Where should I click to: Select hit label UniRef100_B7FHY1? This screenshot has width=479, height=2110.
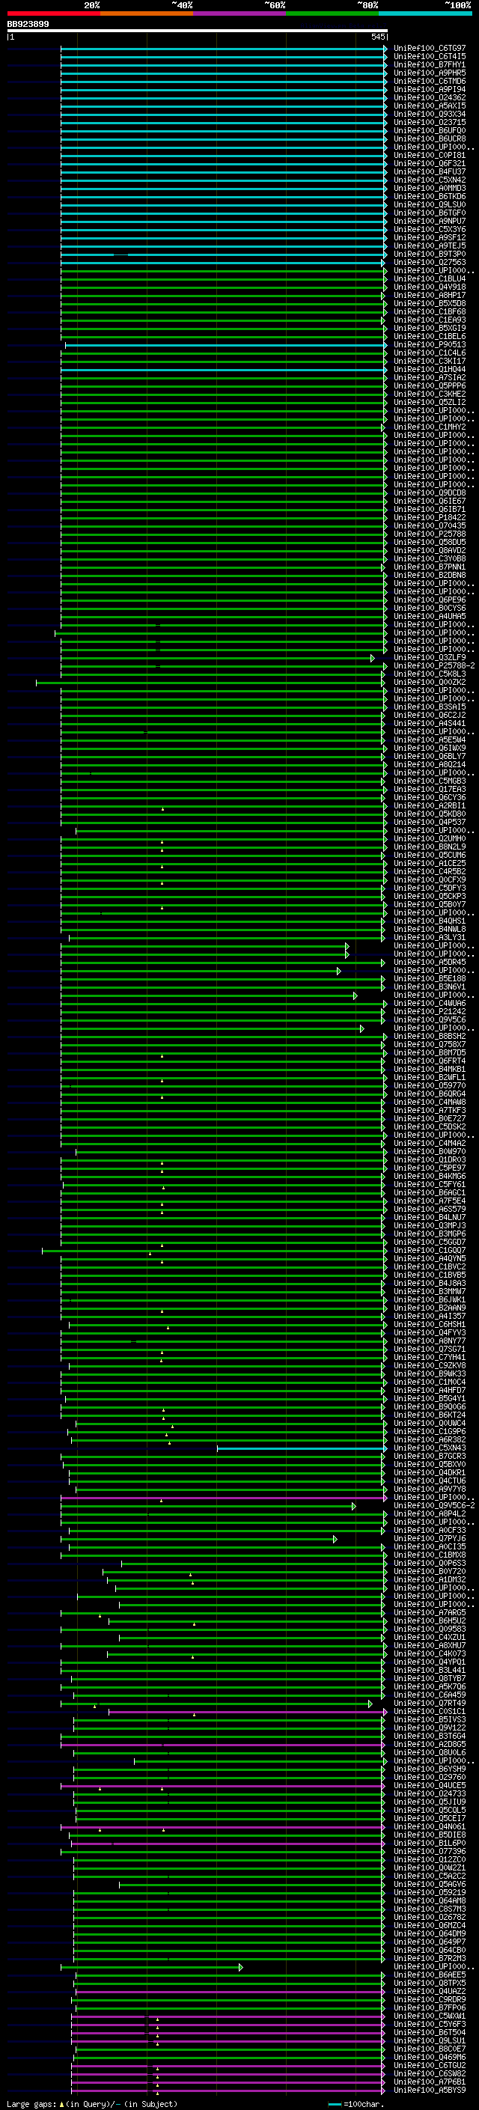429,64
